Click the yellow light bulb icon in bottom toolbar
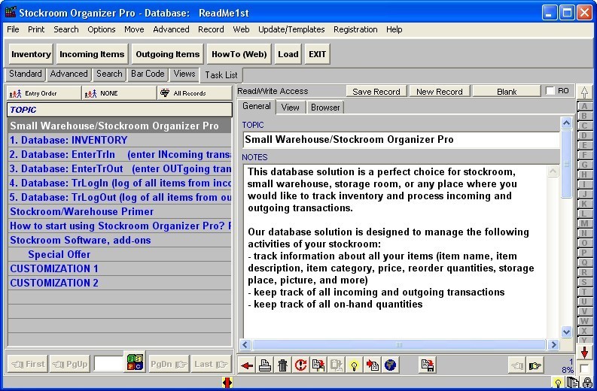597x391 pixels. coord(354,365)
